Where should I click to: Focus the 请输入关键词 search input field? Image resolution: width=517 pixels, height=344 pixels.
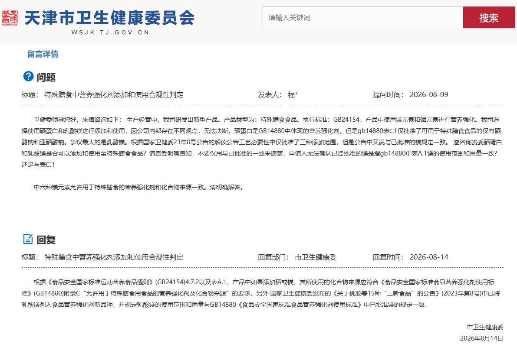363,17
